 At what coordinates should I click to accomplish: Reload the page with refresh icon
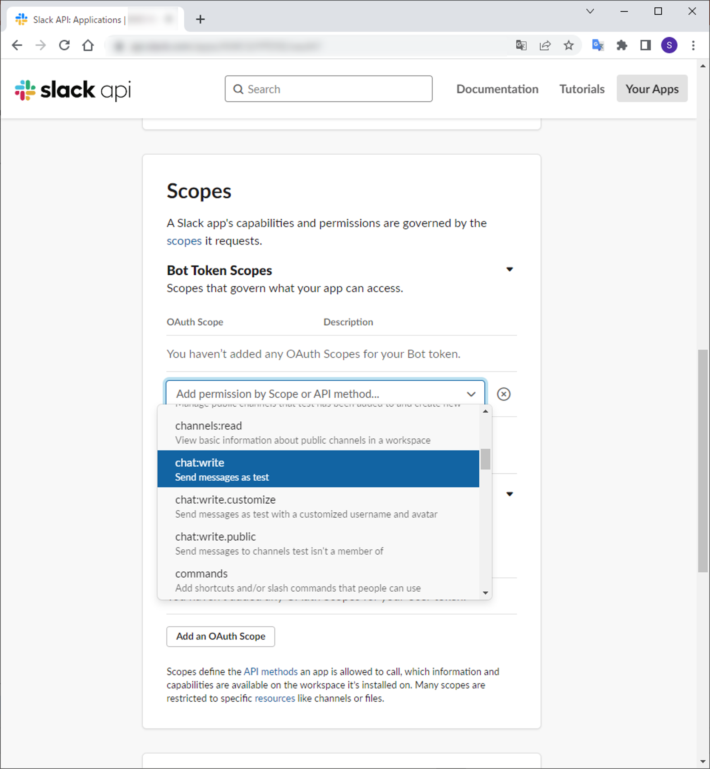[x=64, y=45]
